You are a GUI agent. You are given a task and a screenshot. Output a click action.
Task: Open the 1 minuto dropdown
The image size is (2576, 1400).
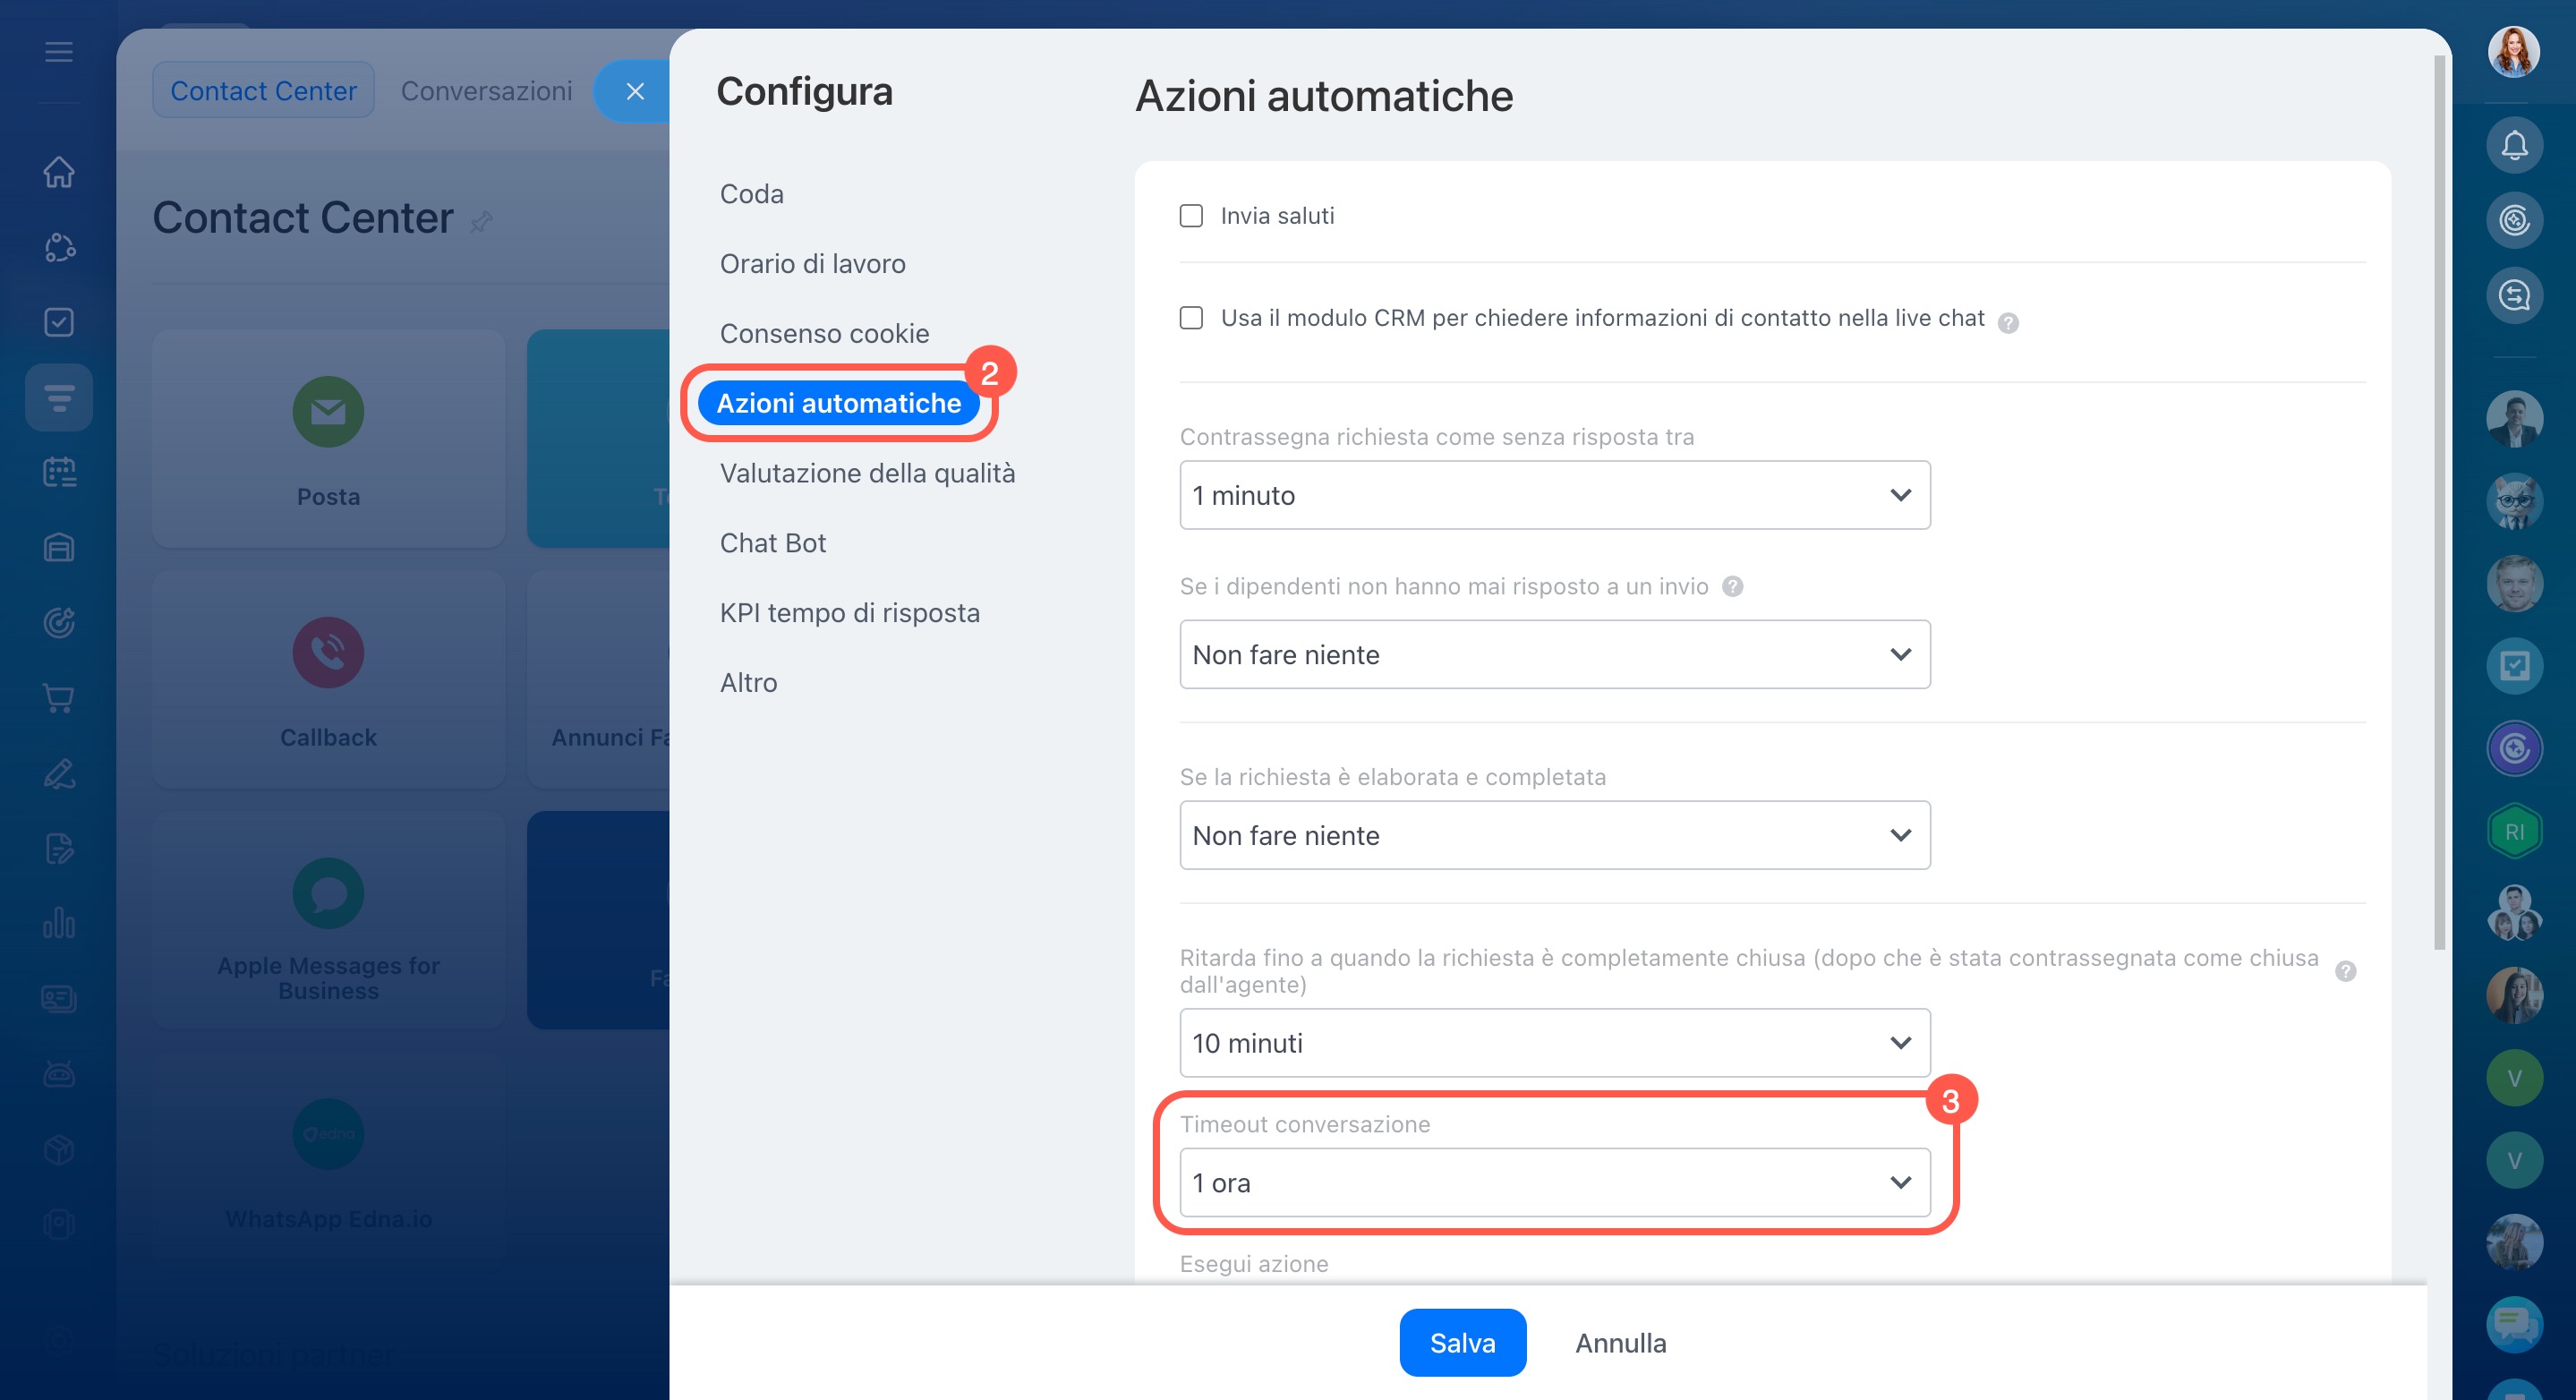tap(1554, 495)
